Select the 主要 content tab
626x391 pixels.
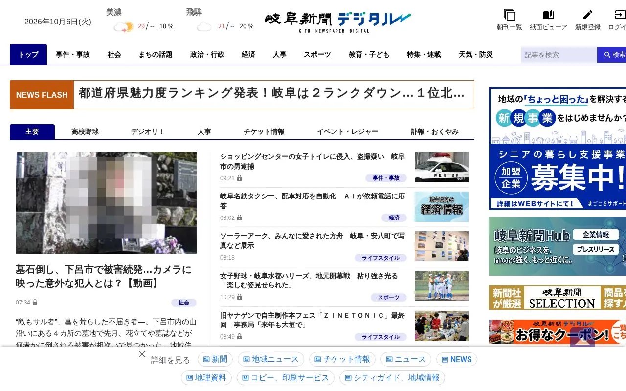32,132
